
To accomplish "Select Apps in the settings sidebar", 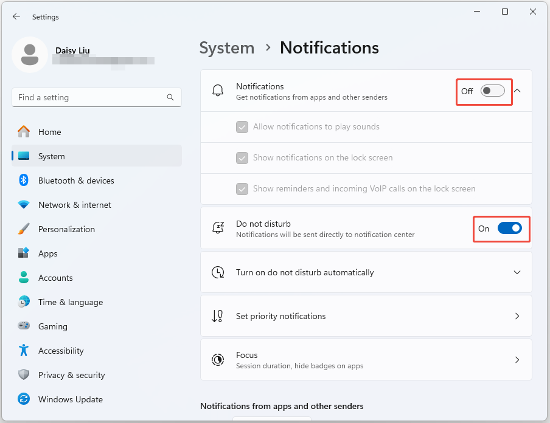I will tap(47, 253).
